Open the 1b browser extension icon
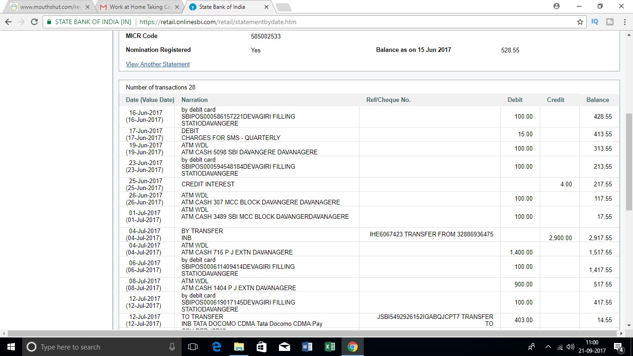 610,22
